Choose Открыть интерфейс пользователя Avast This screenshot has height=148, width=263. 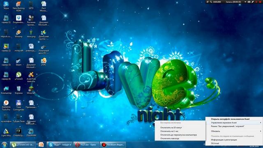(234, 119)
